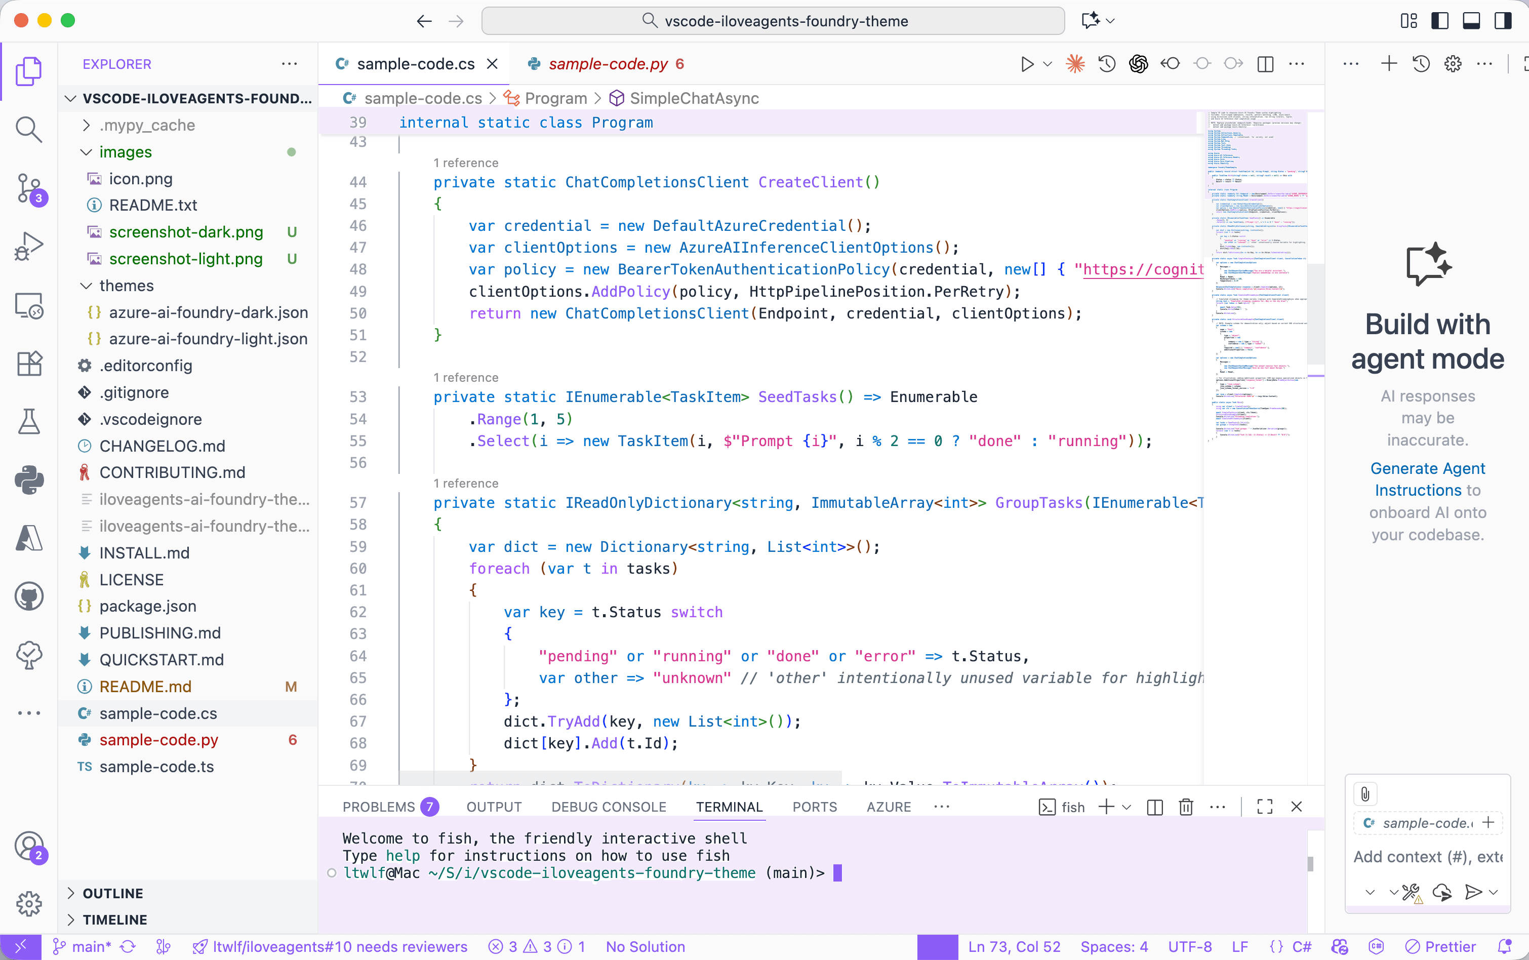Select the Python extension icon in sidebar
The width and height of the screenshot is (1529, 960).
coord(29,481)
